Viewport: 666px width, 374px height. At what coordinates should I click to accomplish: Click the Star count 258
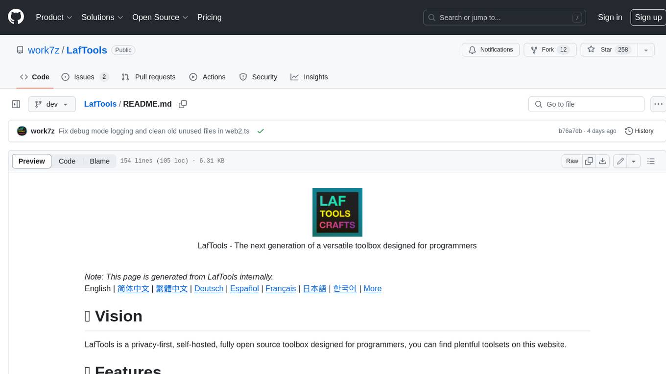623,50
